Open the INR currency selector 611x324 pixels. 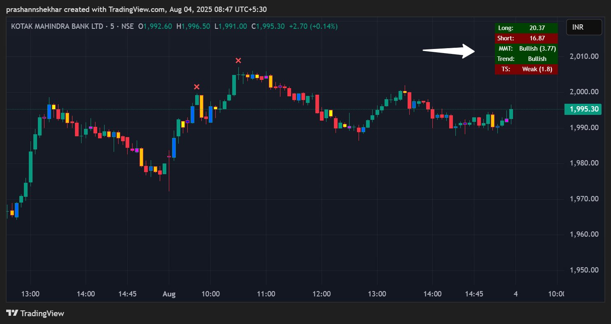pyautogui.click(x=583, y=27)
